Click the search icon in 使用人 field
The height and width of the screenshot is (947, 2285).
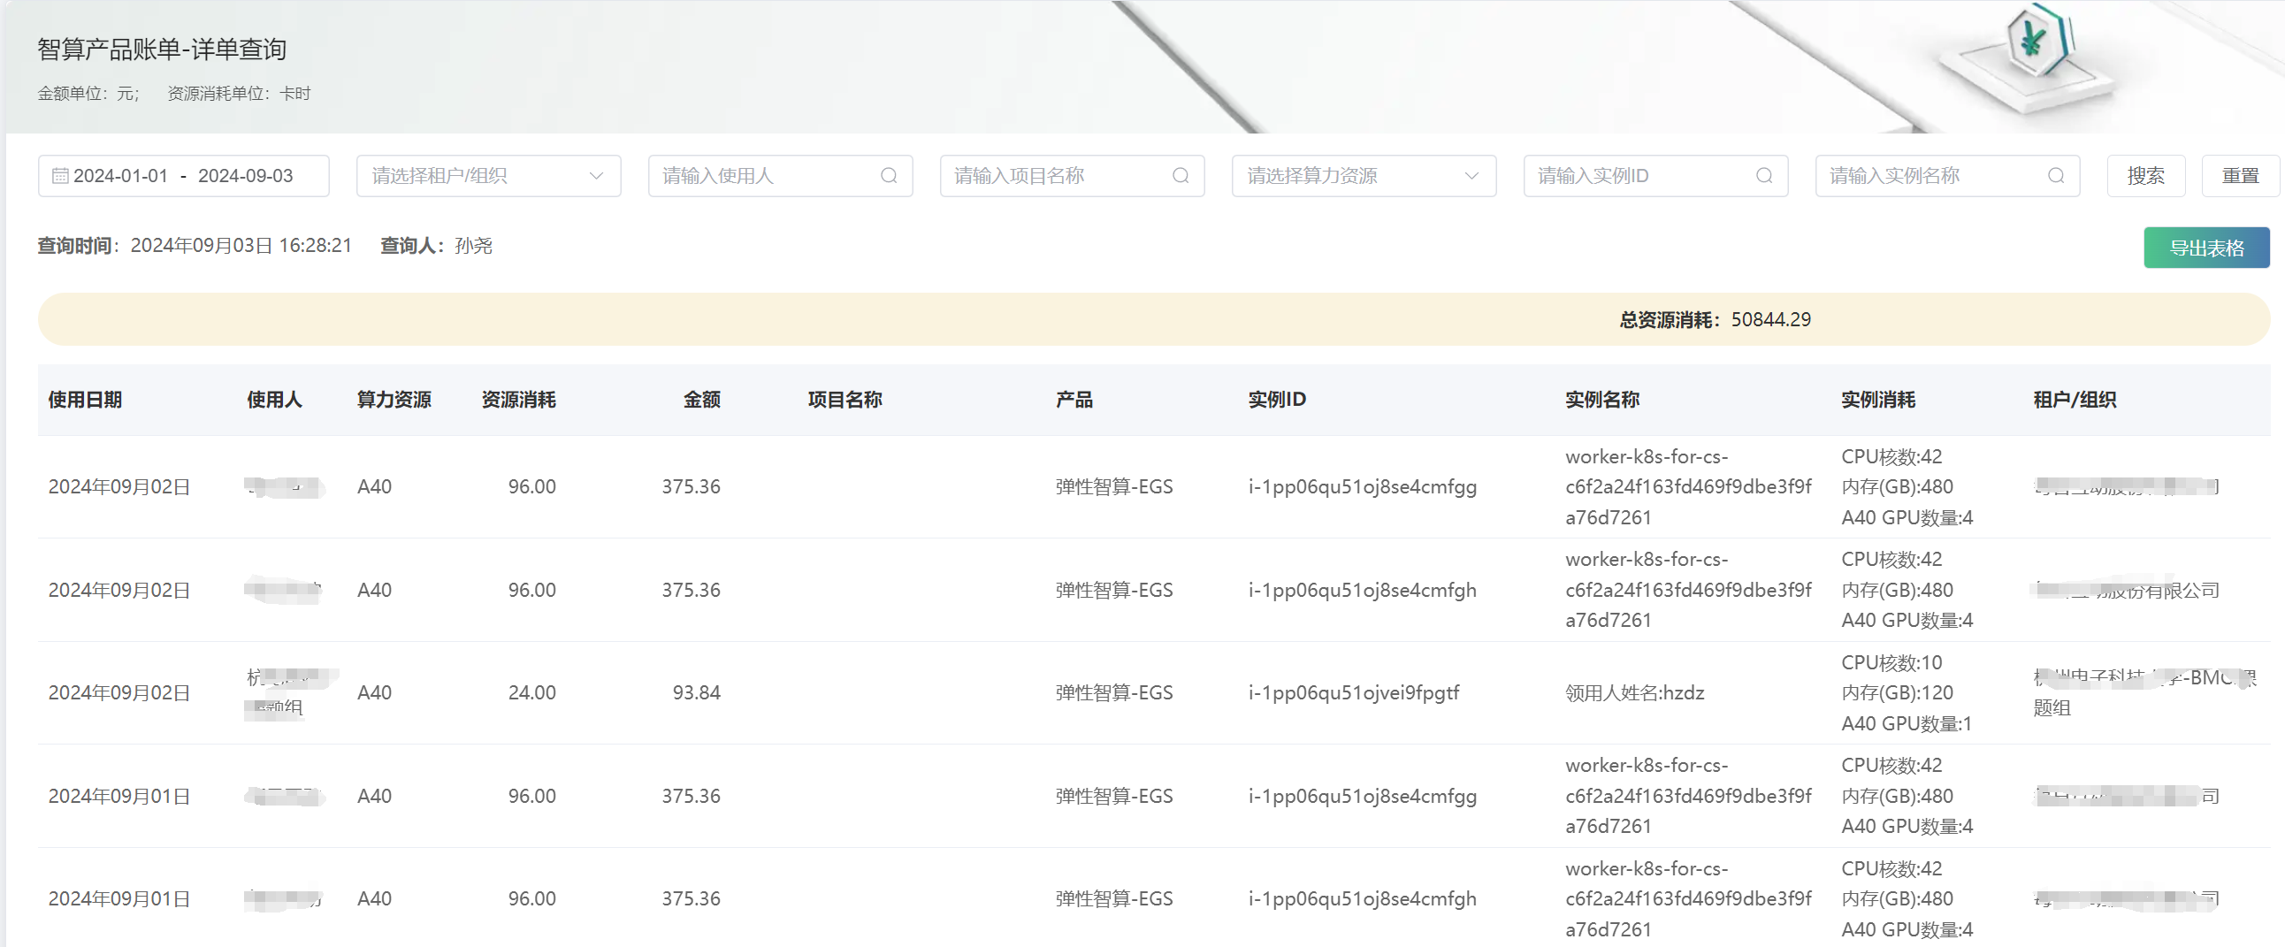point(889,176)
